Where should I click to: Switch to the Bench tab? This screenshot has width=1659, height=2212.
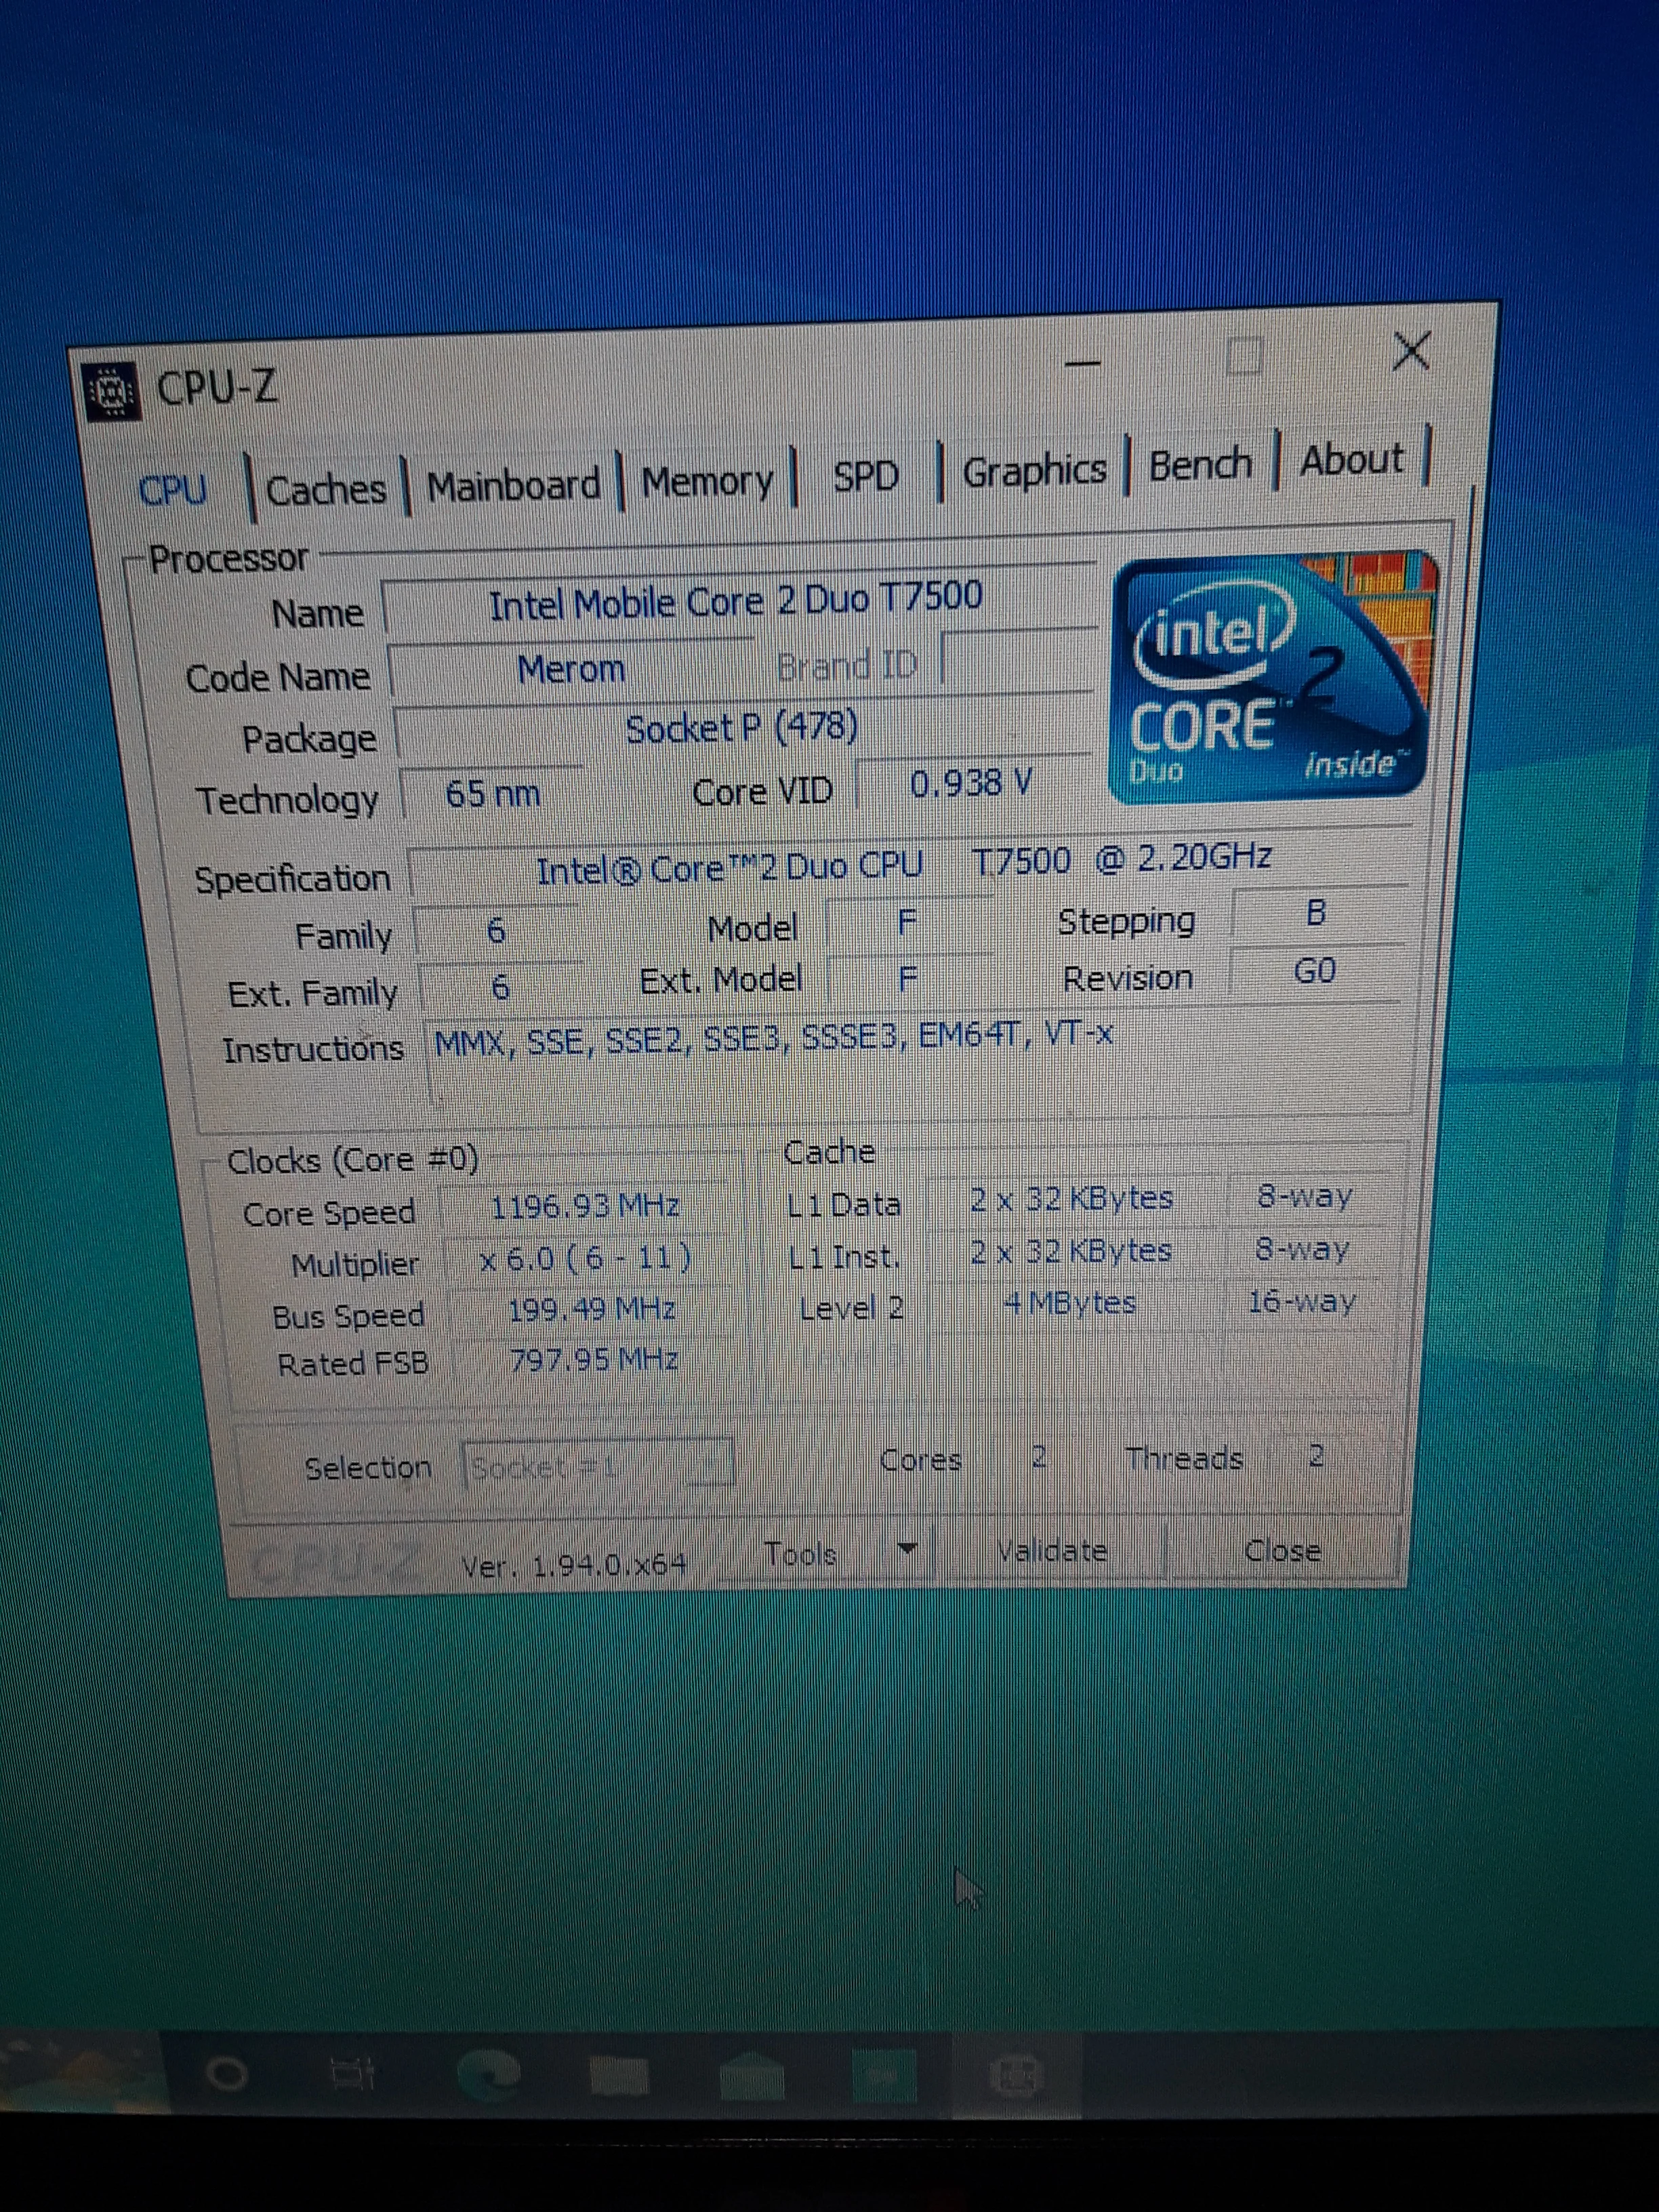point(1200,465)
